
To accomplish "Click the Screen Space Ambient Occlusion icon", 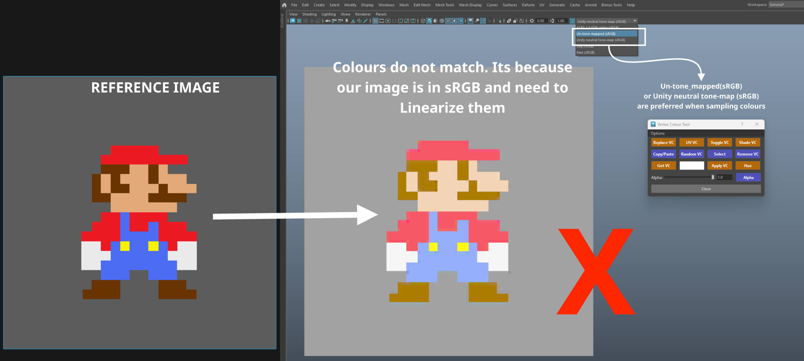I will [470, 21].
